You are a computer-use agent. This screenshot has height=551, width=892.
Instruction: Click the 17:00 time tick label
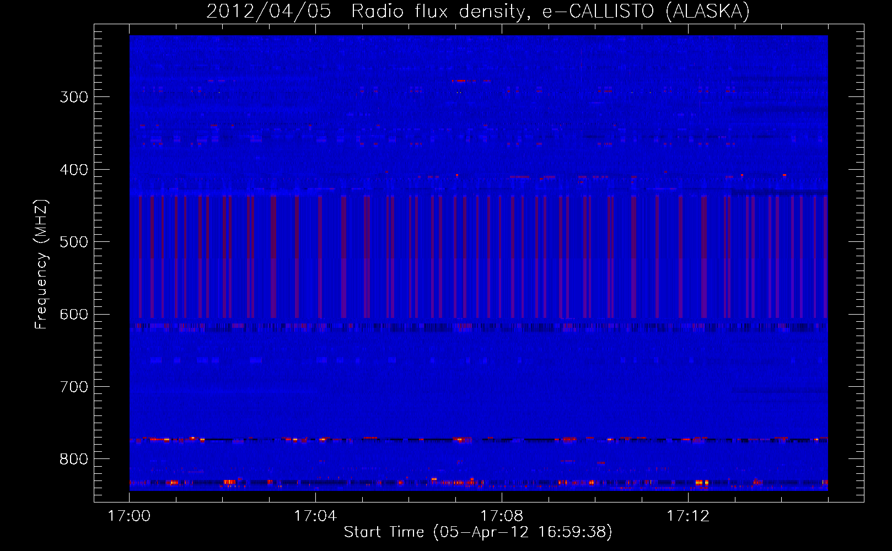pyautogui.click(x=129, y=516)
